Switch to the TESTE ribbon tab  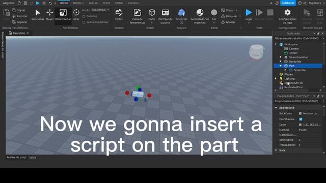coord(106,3)
